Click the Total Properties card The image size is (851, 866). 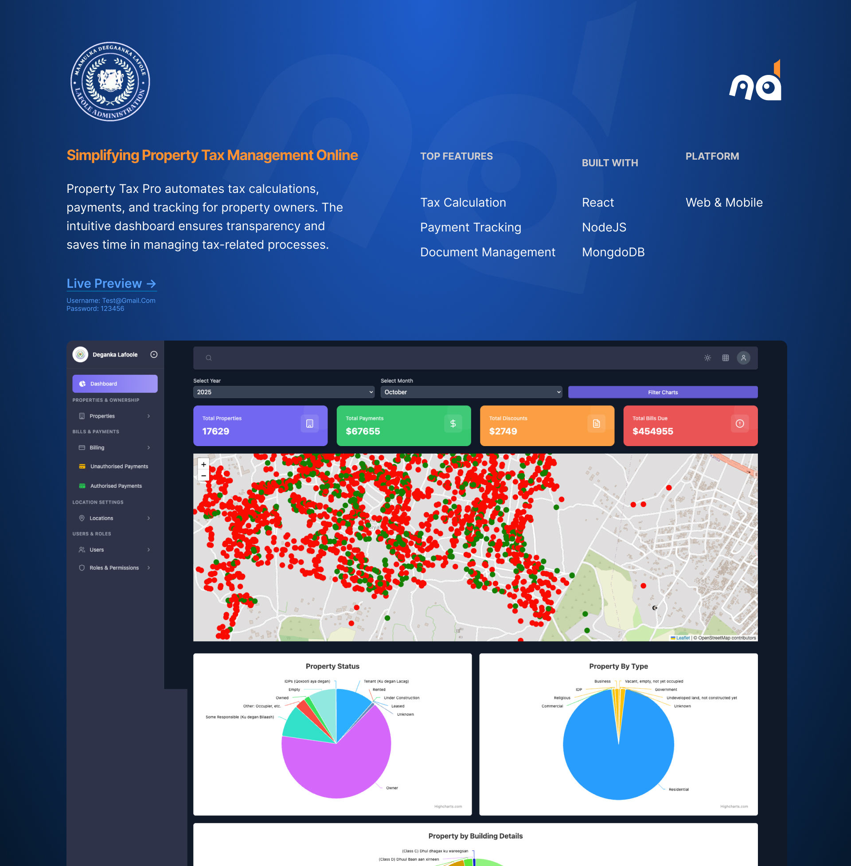click(x=261, y=426)
